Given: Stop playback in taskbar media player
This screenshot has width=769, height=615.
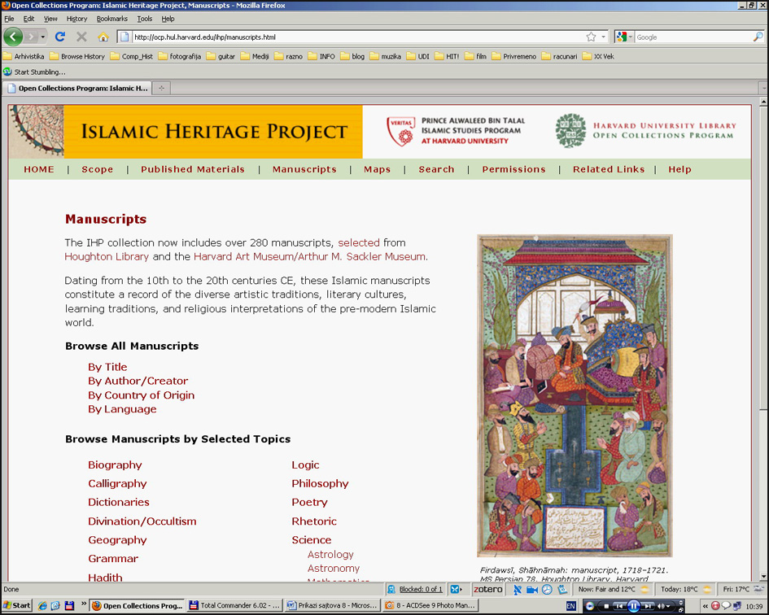Looking at the screenshot, I should (605, 606).
